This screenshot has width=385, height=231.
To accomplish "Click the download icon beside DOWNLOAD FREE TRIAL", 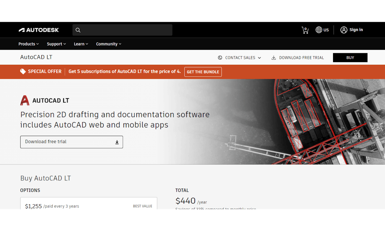I will (273, 57).
